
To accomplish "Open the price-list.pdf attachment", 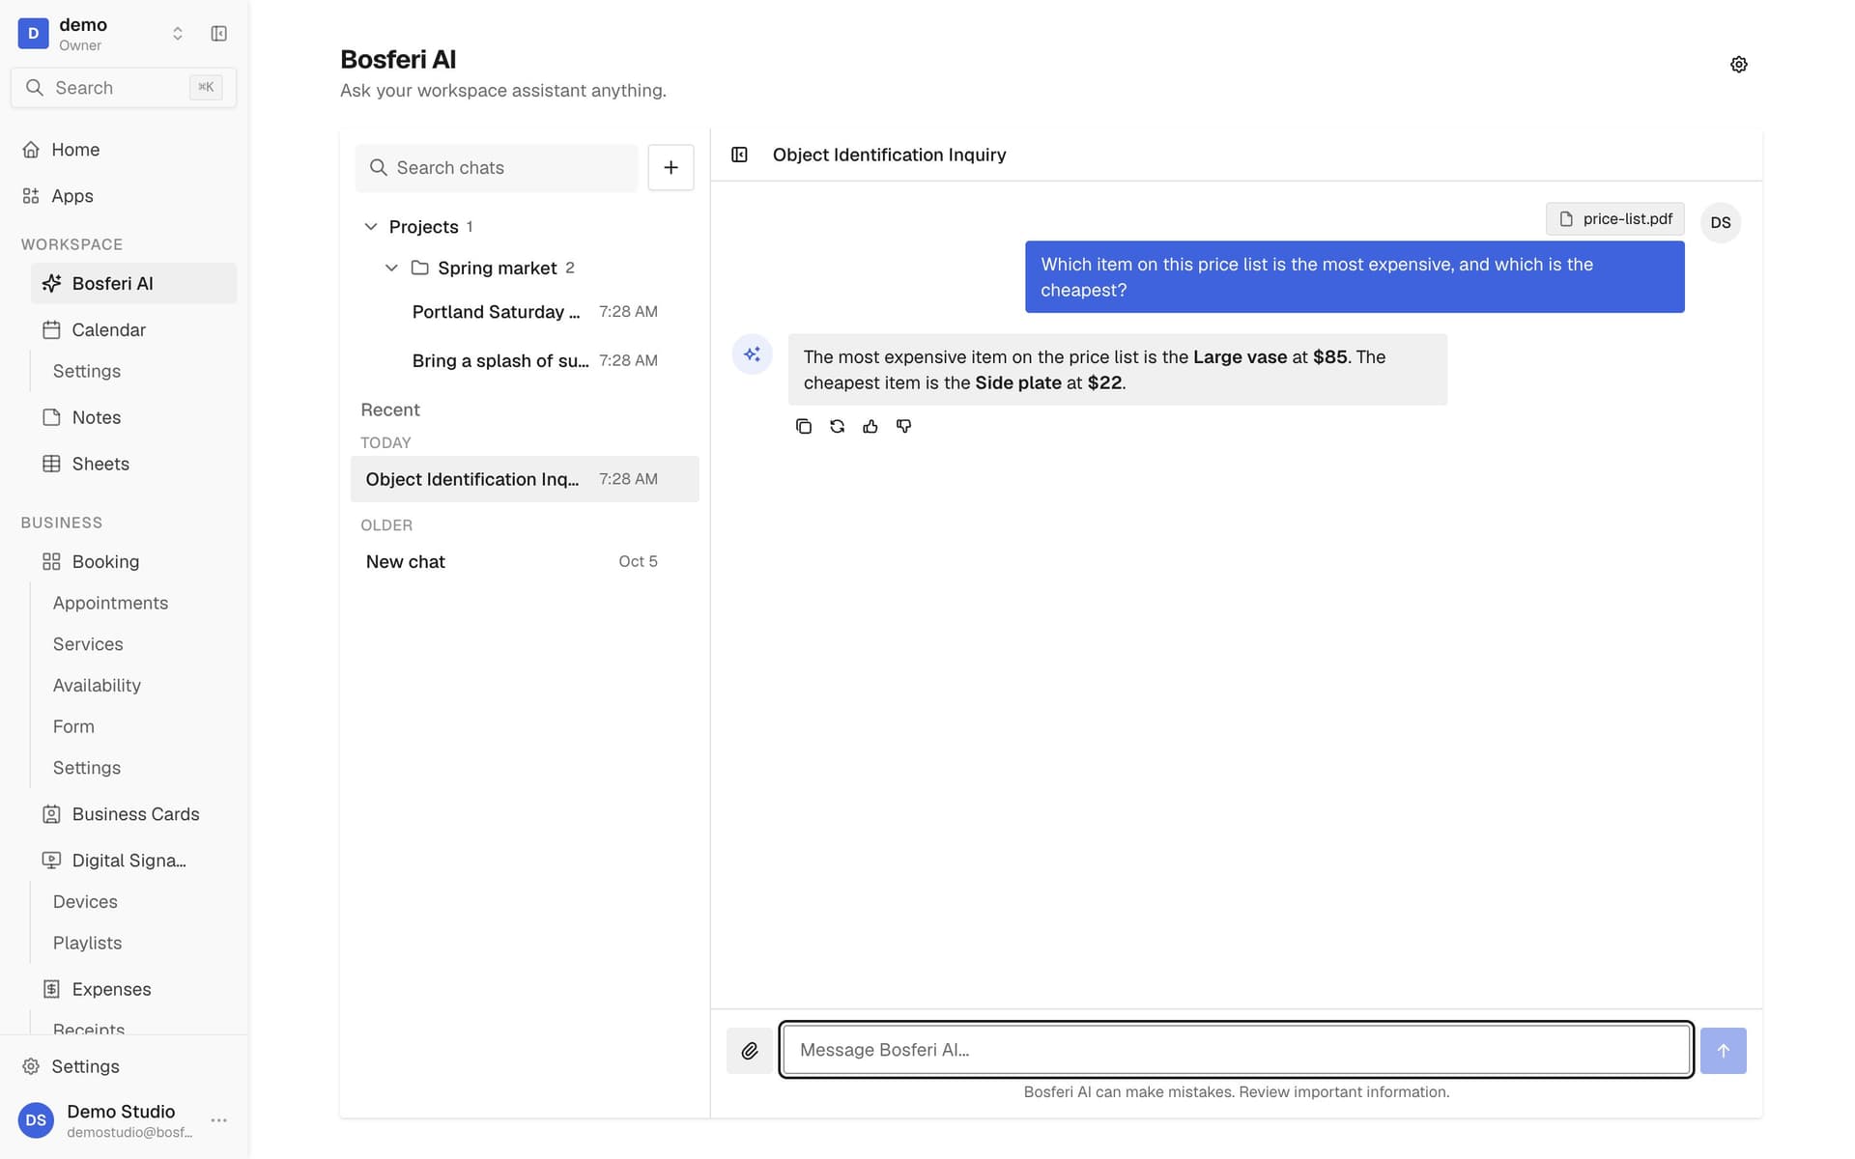I will point(1615,219).
